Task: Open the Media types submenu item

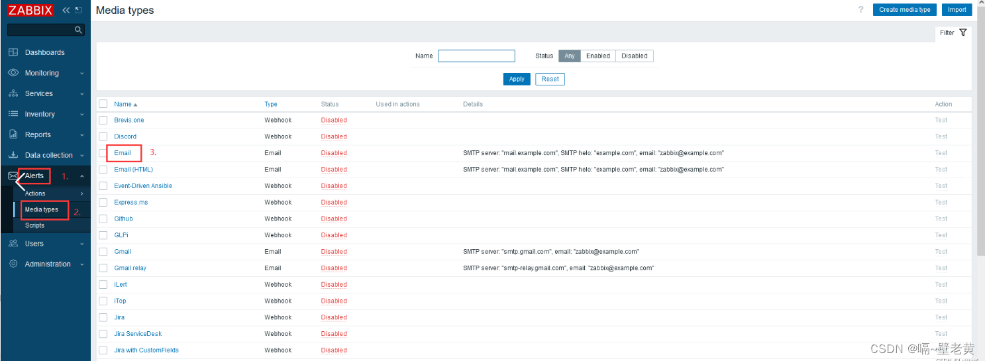Action: click(x=42, y=209)
